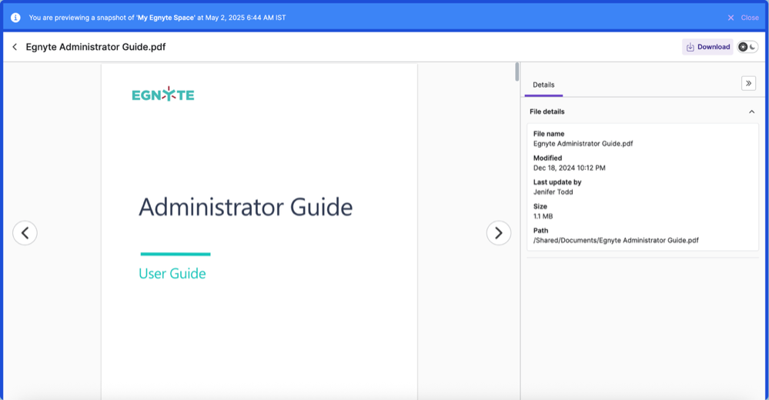
Task: Click the X icon in the snapshot banner
Action: 731,18
